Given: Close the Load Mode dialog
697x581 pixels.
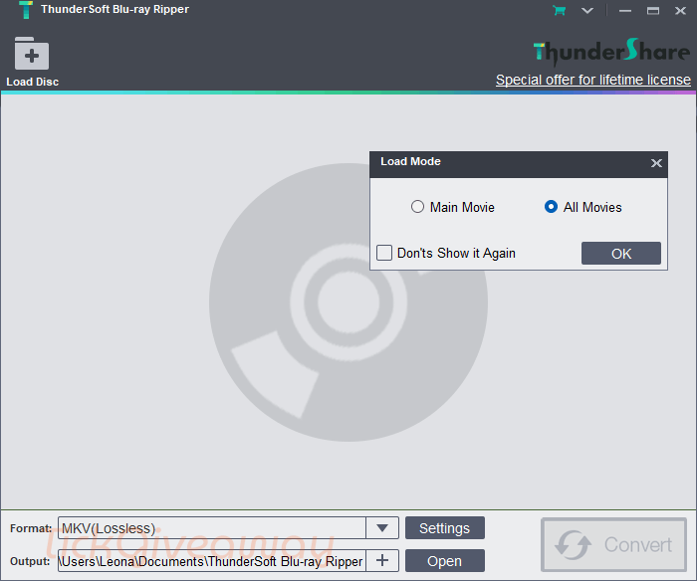Looking at the screenshot, I should pos(656,163).
